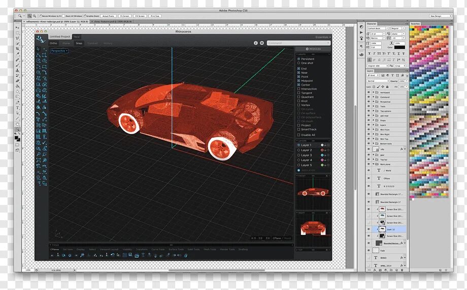Click the lock position icon in Layers panel

(x=383, y=87)
